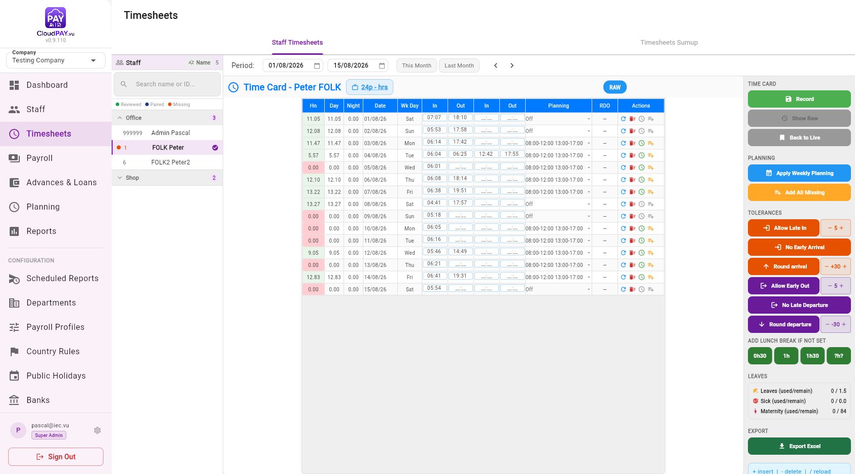Select the 0h30 lunch break option
The width and height of the screenshot is (855, 474).
760,356
